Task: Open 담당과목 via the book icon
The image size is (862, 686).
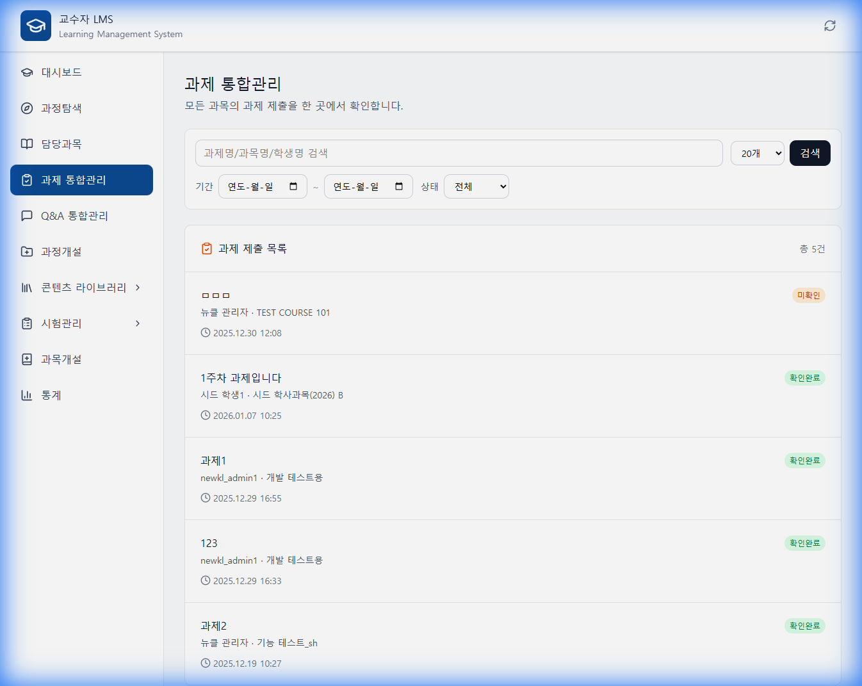Action: (26, 144)
